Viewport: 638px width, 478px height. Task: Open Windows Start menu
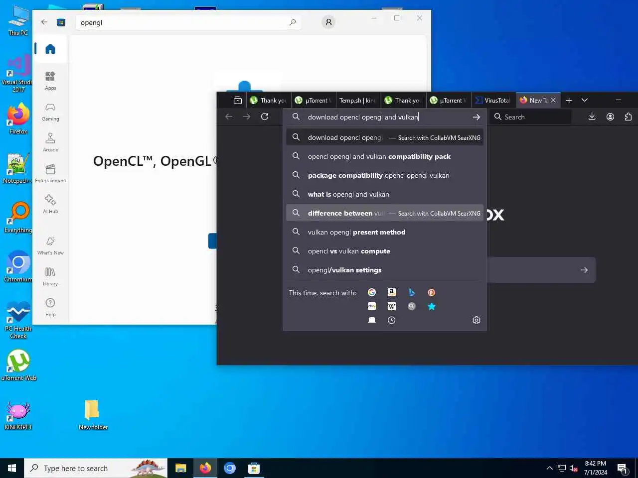pyautogui.click(x=12, y=468)
